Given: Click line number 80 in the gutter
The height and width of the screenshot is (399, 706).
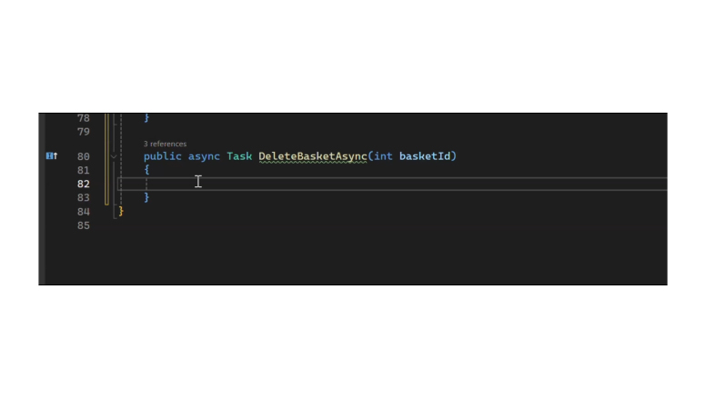Looking at the screenshot, I should click(84, 156).
